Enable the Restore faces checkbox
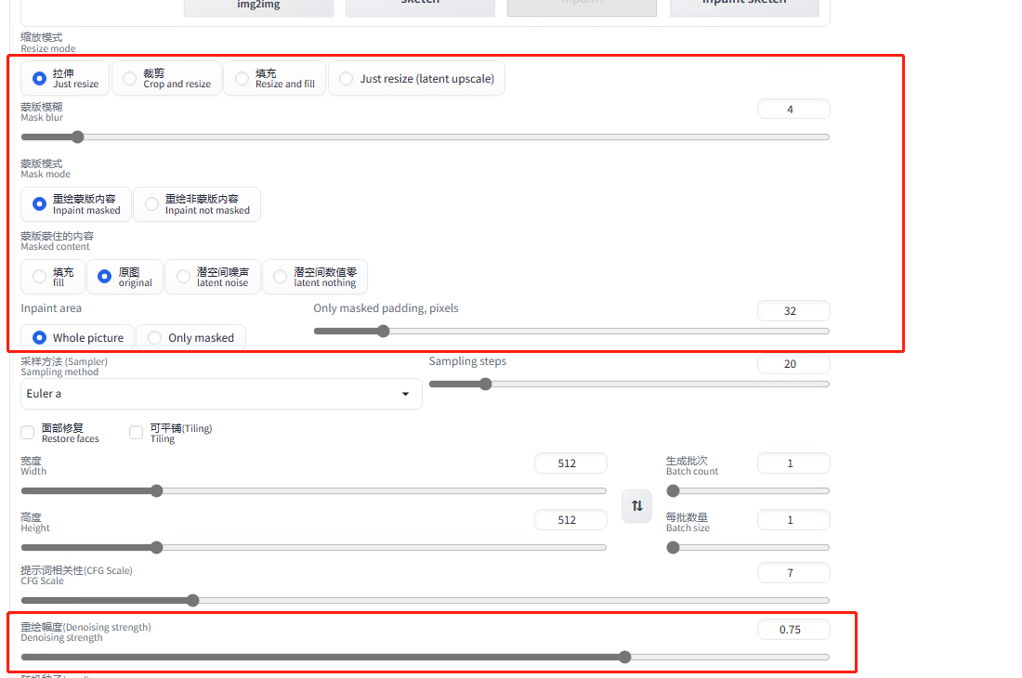The image size is (1022, 678). coord(28,433)
